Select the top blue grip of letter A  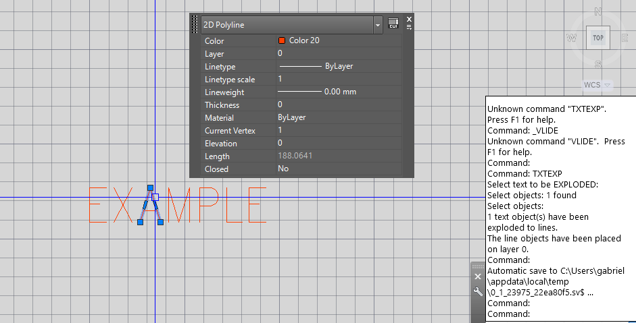[151, 188]
